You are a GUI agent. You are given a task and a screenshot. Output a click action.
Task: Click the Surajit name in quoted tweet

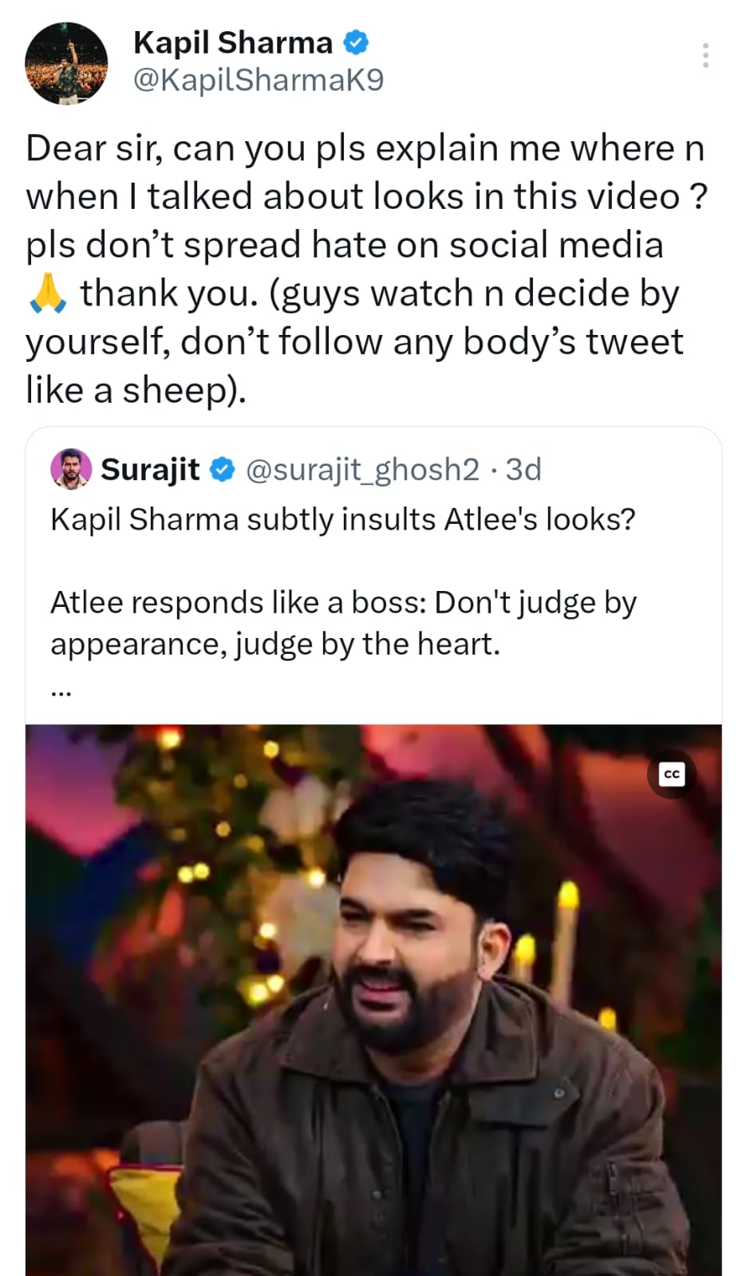(x=150, y=470)
